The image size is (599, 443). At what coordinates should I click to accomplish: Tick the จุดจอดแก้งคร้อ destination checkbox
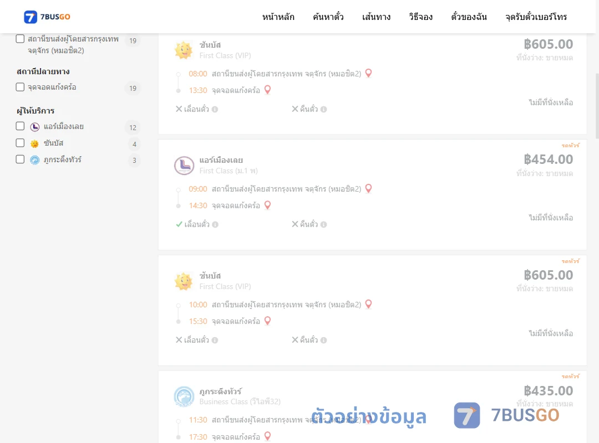click(20, 87)
